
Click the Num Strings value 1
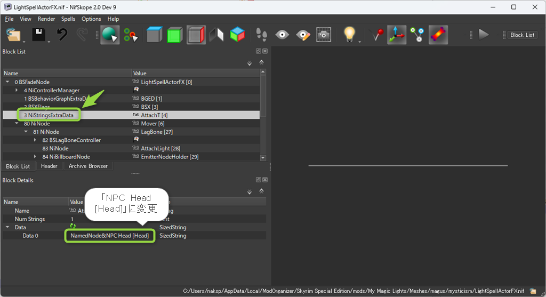coord(72,219)
